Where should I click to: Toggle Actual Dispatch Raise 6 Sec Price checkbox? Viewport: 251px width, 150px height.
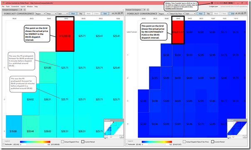pyautogui.click(x=184, y=142)
